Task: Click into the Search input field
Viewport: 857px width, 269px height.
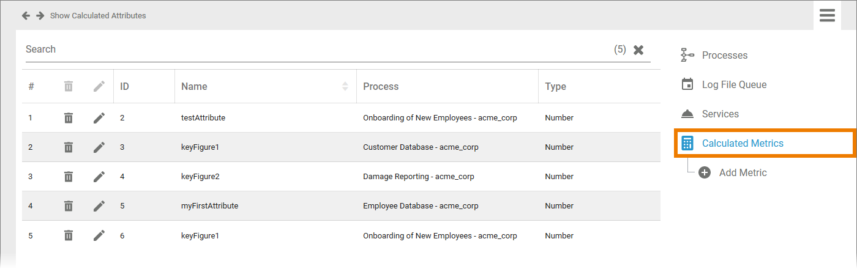Action: point(306,50)
